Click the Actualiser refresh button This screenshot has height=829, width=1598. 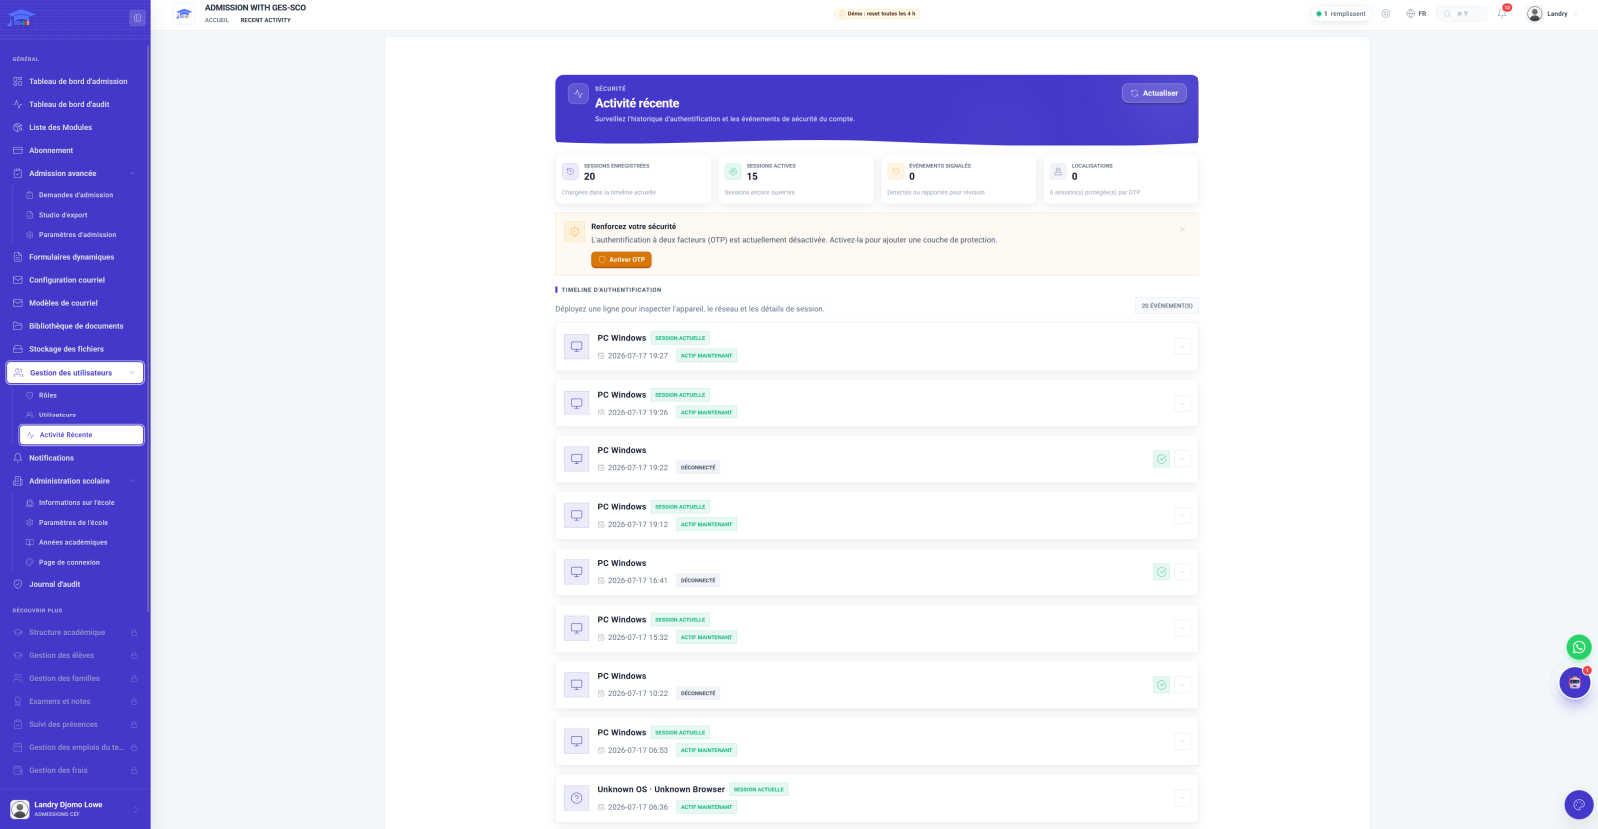coord(1154,93)
